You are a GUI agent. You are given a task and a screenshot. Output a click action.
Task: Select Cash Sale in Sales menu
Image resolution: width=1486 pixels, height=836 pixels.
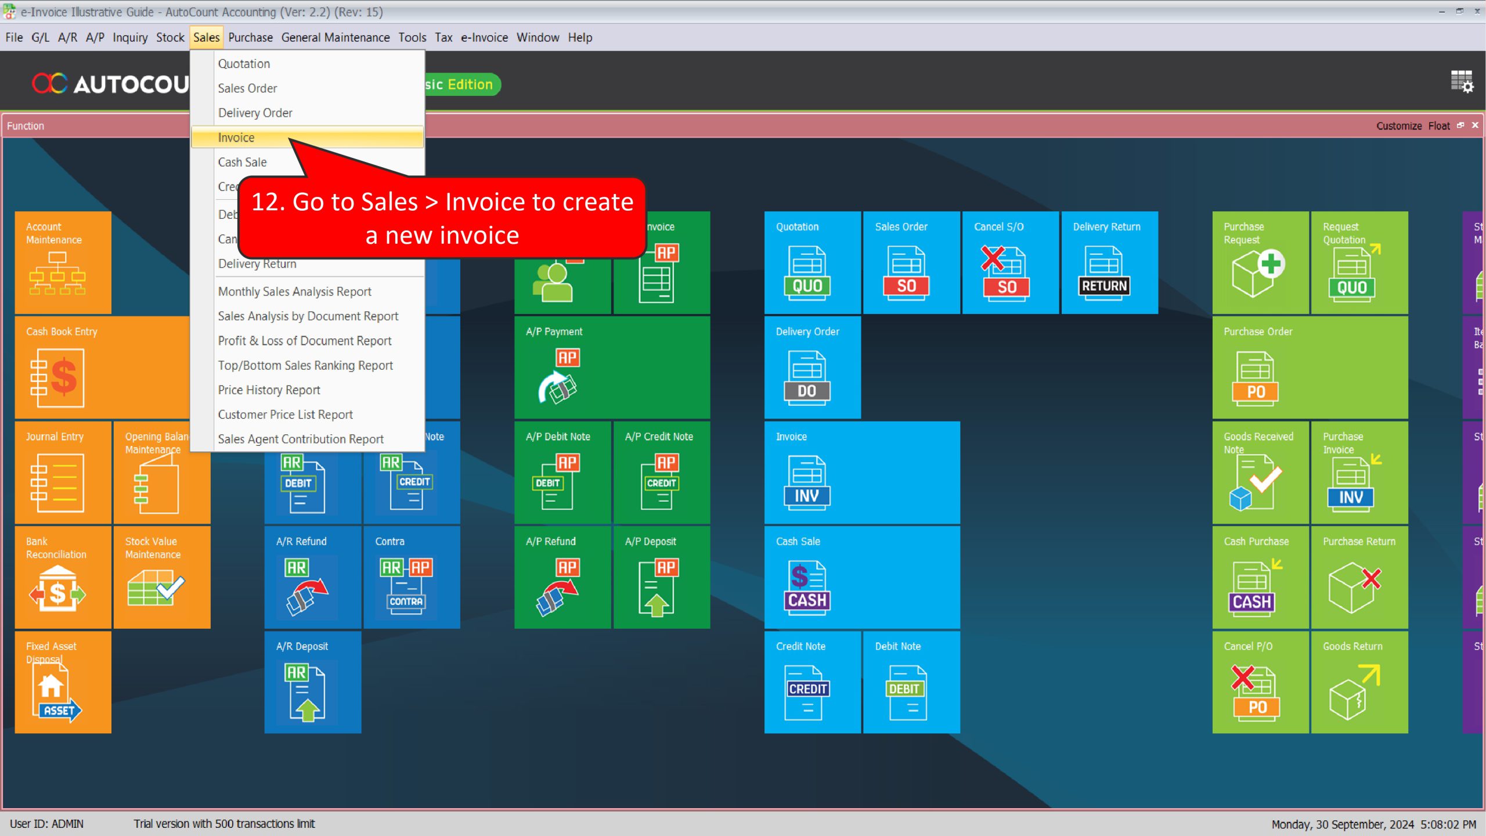pos(242,162)
